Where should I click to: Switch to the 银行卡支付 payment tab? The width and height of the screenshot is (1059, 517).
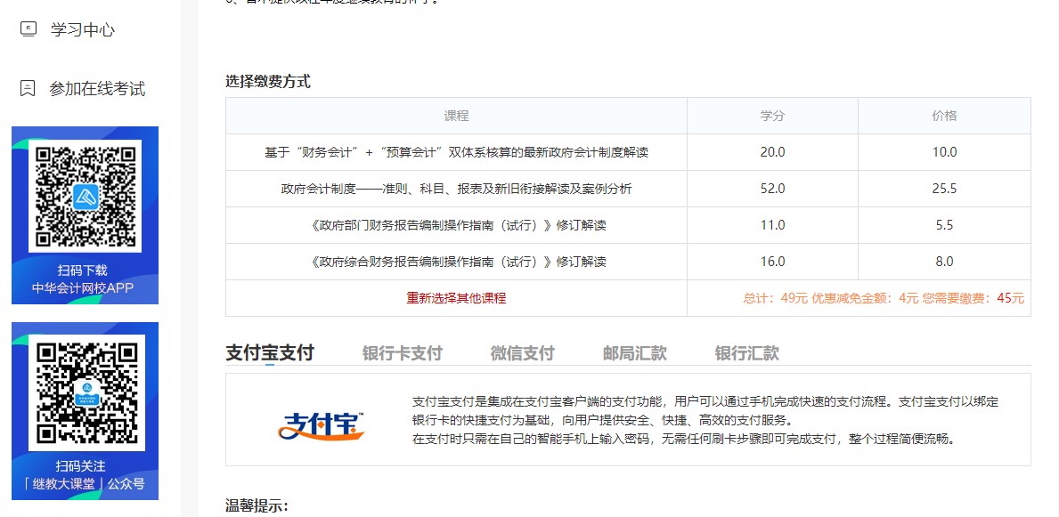pos(403,352)
